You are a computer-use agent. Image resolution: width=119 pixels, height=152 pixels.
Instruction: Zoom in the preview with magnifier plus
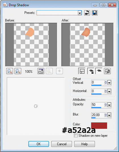[18, 71]
